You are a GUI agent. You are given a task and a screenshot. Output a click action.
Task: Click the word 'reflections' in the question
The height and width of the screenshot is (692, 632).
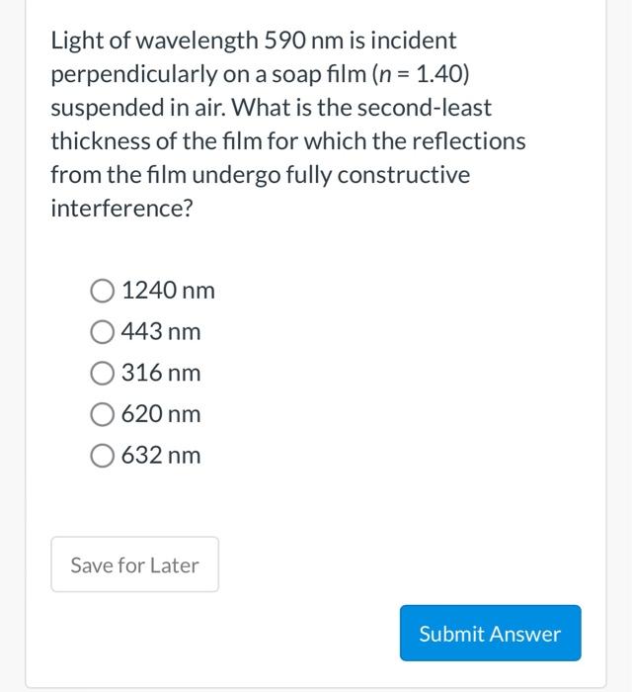(469, 141)
